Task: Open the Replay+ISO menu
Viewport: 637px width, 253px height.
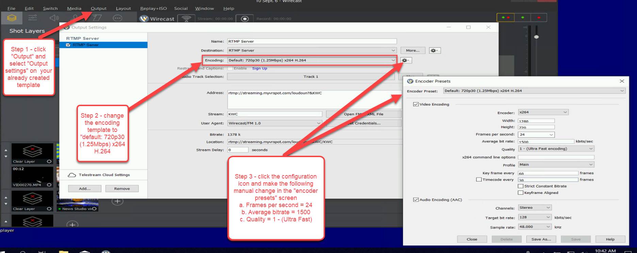Action: click(x=153, y=9)
